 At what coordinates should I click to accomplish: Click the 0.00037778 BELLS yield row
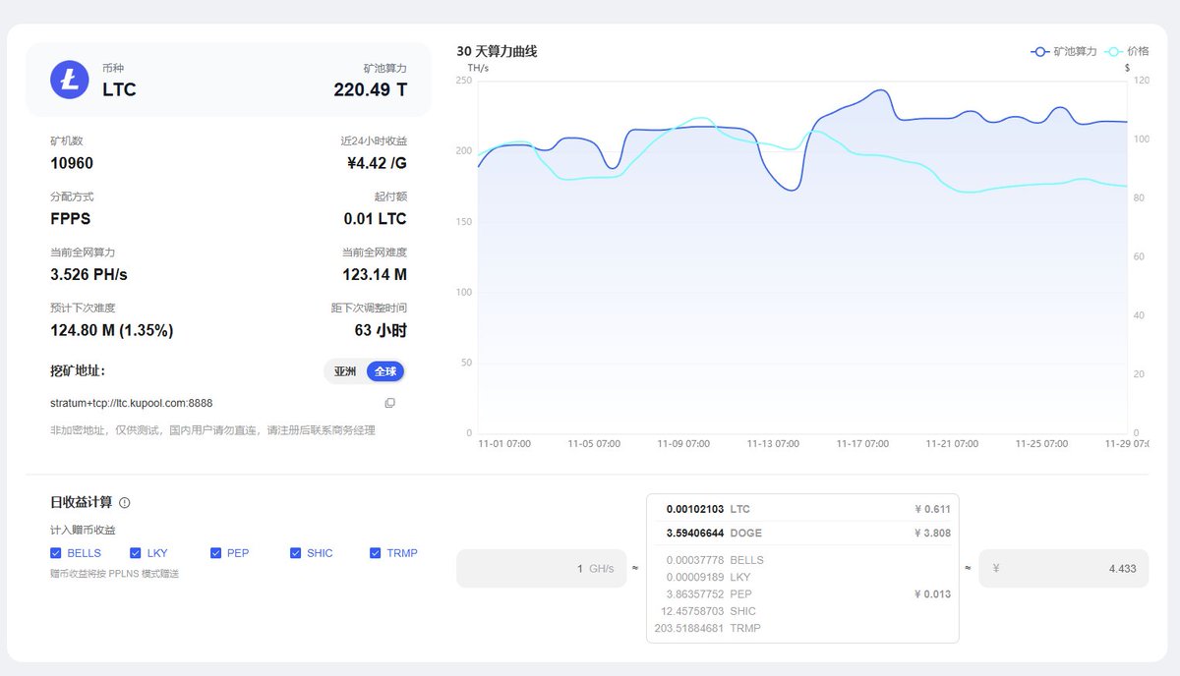[x=802, y=560]
